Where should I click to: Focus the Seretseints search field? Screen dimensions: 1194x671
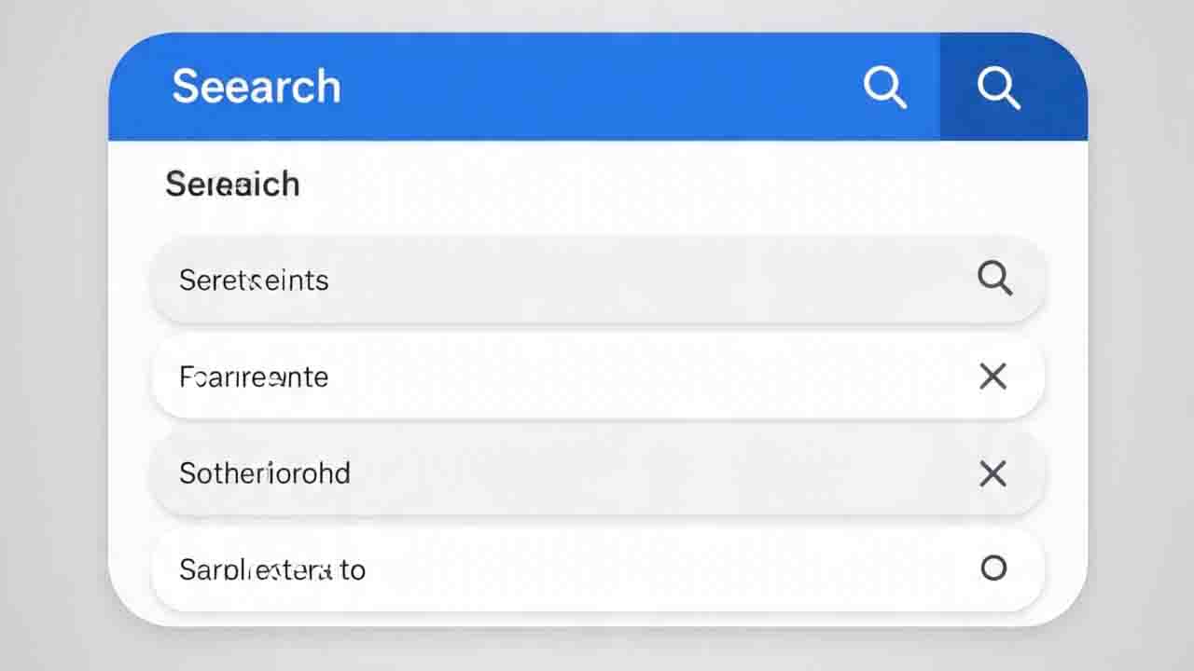coord(597,280)
